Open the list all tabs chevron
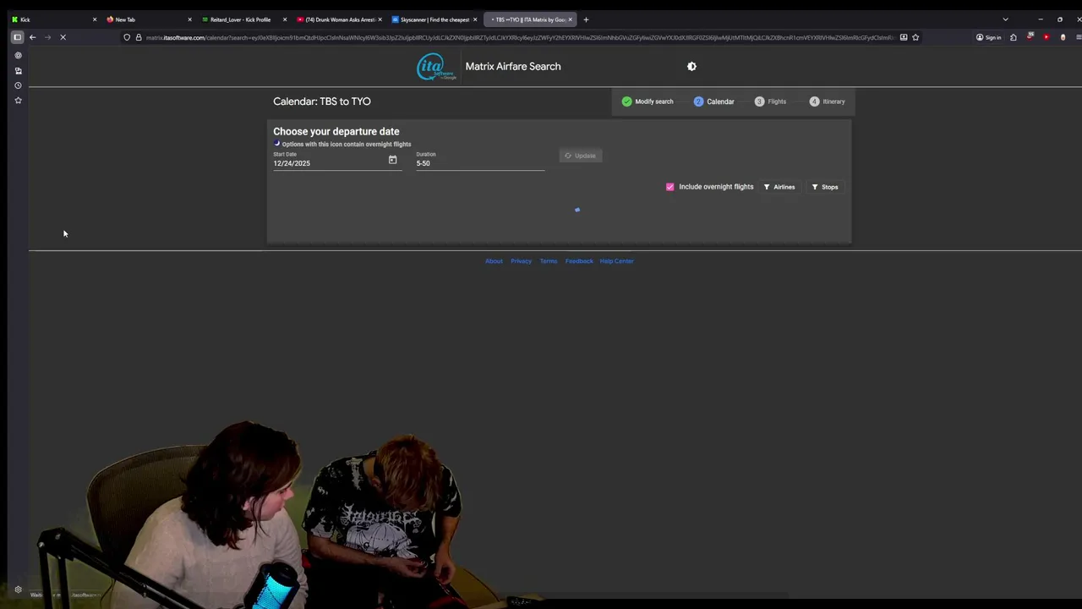The height and width of the screenshot is (609, 1082). (1005, 19)
